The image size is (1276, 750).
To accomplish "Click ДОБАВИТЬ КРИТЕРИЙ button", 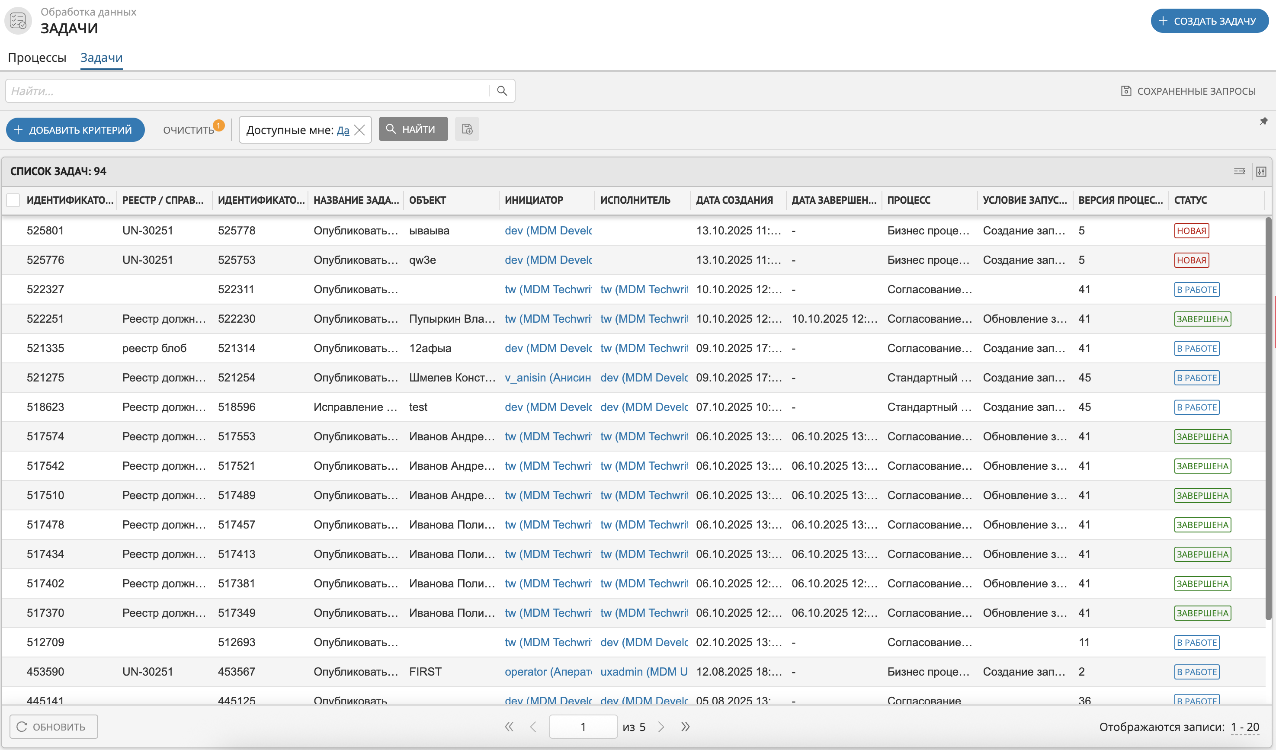I will coord(75,130).
